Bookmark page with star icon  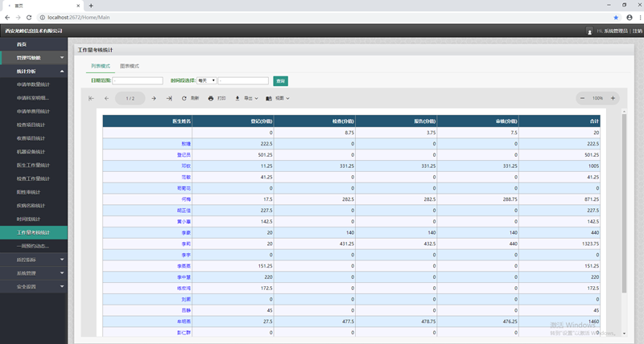[x=616, y=17]
